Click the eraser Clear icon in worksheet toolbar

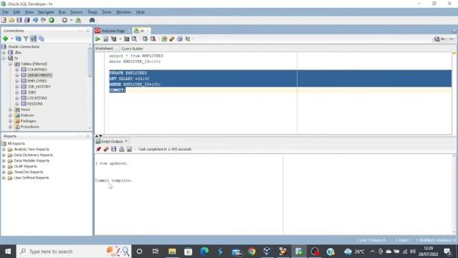click(172, 39)
